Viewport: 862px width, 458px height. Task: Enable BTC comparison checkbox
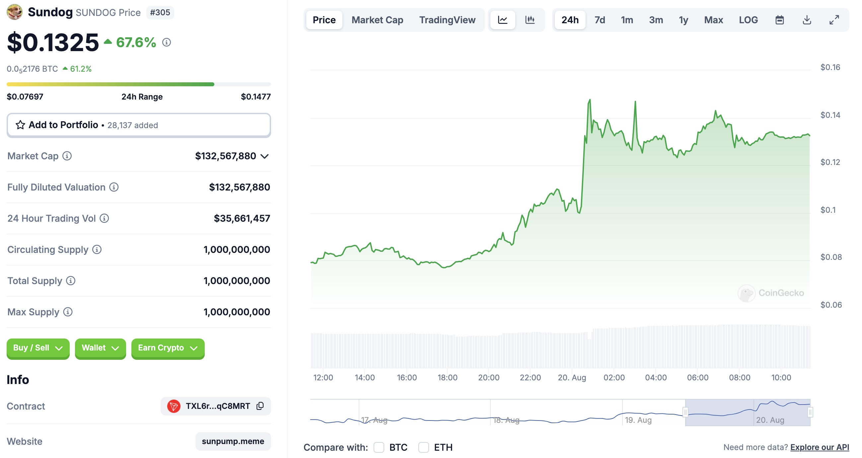tap(379, 447)
